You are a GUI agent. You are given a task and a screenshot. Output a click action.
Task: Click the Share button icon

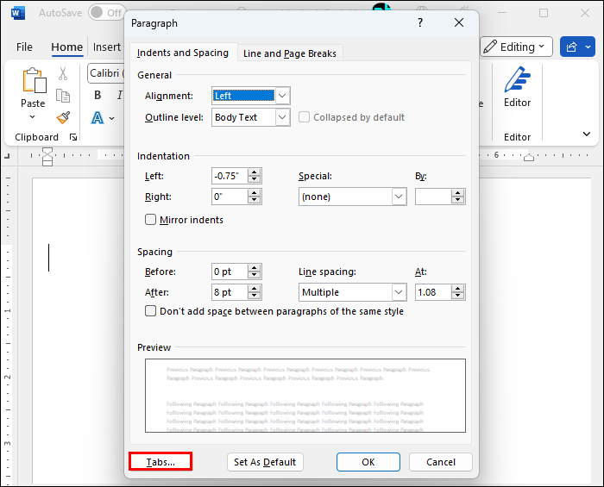click(571, 47)
